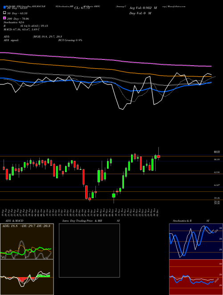Click the 'BUY Growing @ 8%' signal text
The height and width of the screenshot is (295, 223).
pos(70,40)
